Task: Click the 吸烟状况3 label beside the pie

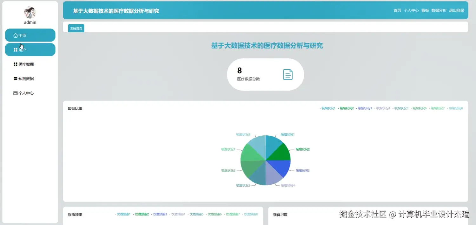Action: (303, 170)
